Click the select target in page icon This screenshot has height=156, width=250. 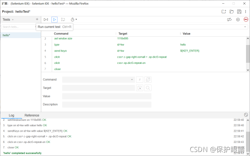(140, 88)
